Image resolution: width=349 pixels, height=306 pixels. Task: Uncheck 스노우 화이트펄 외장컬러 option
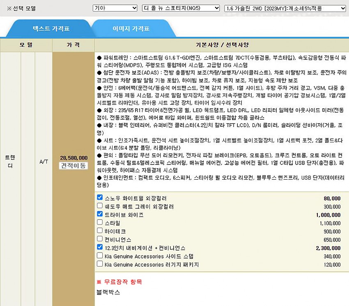[x=100, y=197]
